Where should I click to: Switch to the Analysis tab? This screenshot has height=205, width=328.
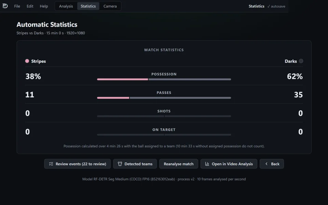[x=66, y=6]
